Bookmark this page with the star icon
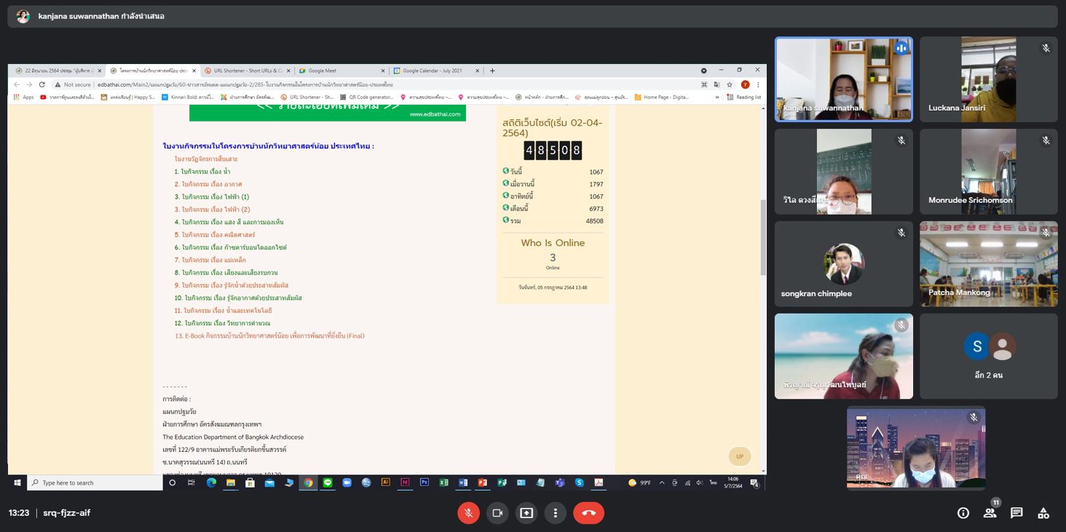This screenshot has width=1066, height=532. pos(730,84)
